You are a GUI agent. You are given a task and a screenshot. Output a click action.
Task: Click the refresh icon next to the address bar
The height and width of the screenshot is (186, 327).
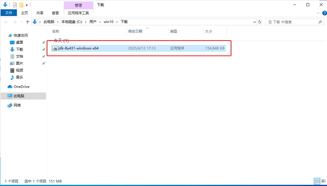pos(259,22)
